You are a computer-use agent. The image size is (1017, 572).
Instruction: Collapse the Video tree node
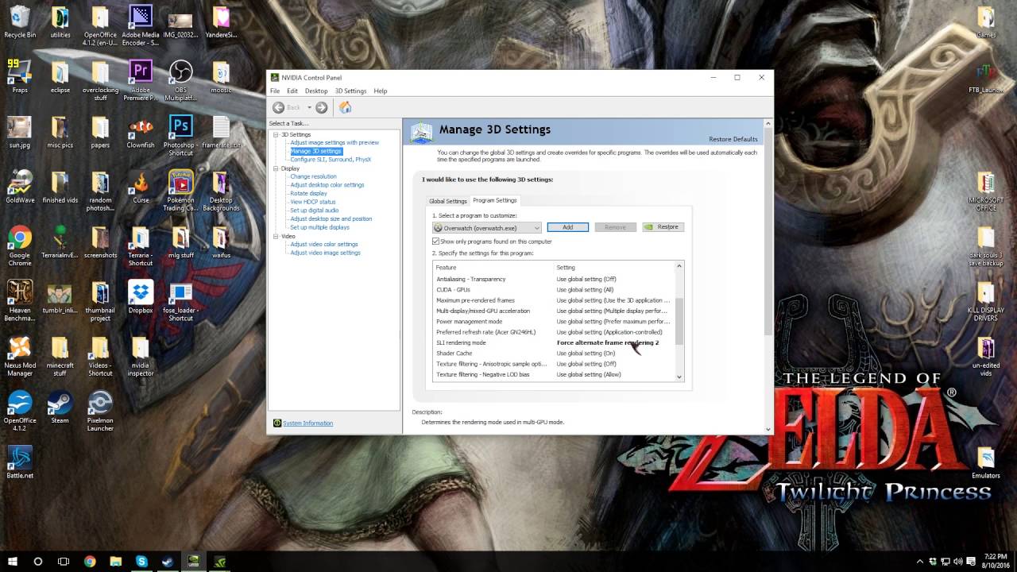coord(276,236)
